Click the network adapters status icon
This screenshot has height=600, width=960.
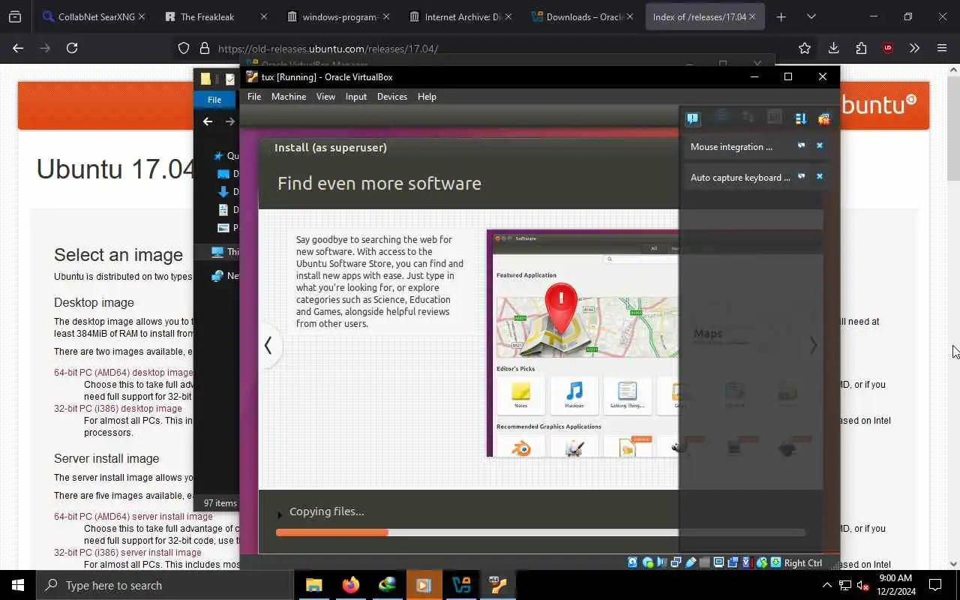676,562
